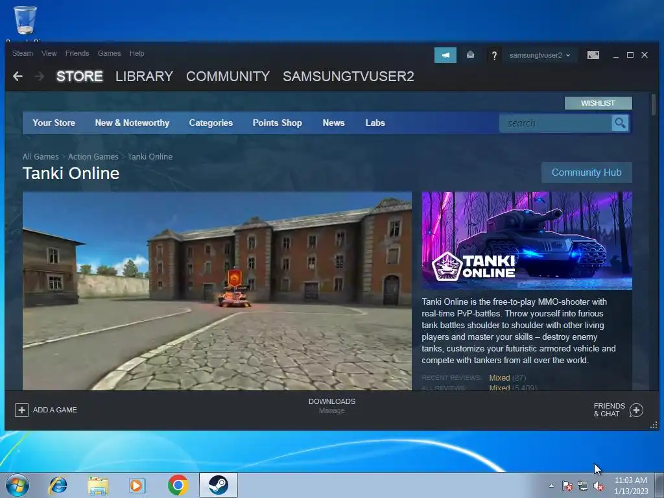Open the New & Noteworthy dropdown

(132, 123)
